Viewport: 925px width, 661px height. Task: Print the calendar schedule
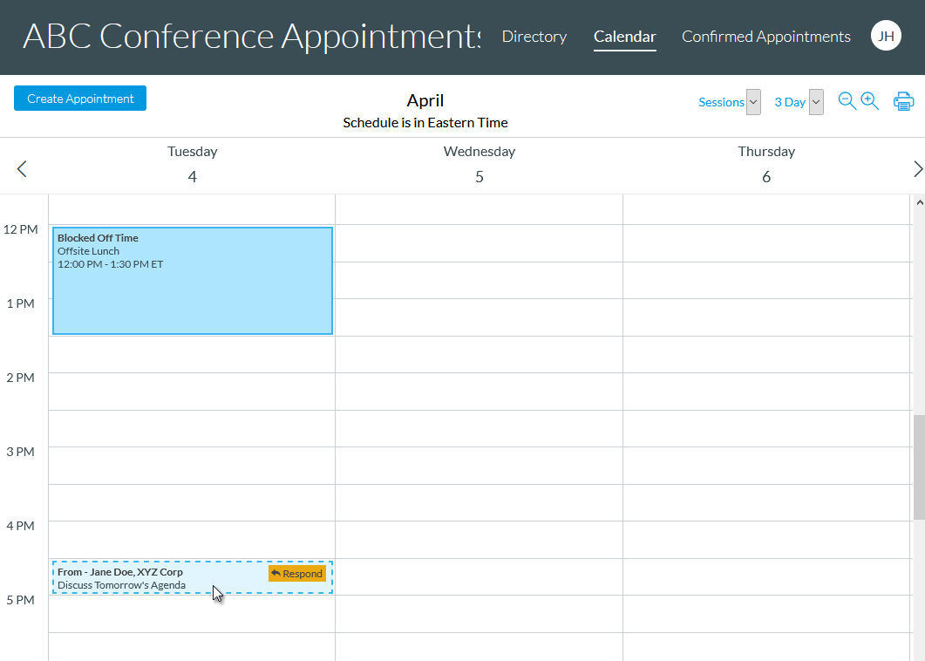[904, 101]
